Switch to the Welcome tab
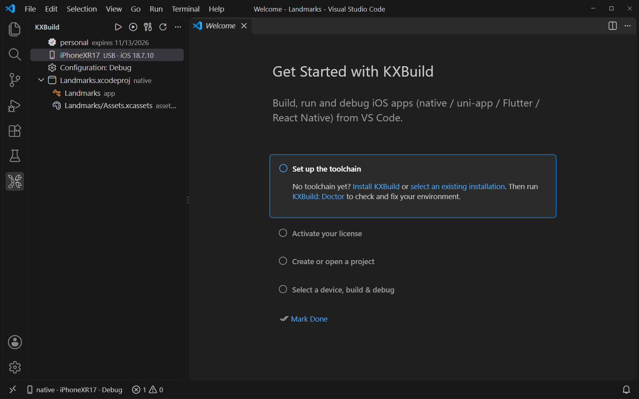Viewport: 639px width, 399px height. (x=220, y=26)
